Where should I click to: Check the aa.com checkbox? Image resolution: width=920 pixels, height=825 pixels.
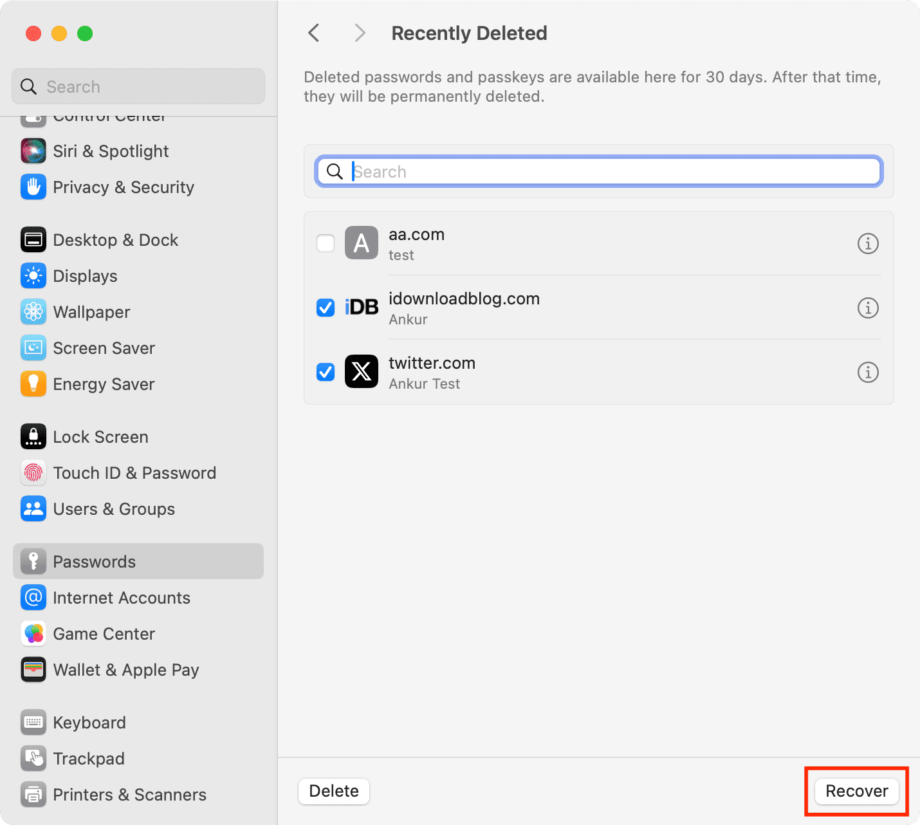click(326, 243)
